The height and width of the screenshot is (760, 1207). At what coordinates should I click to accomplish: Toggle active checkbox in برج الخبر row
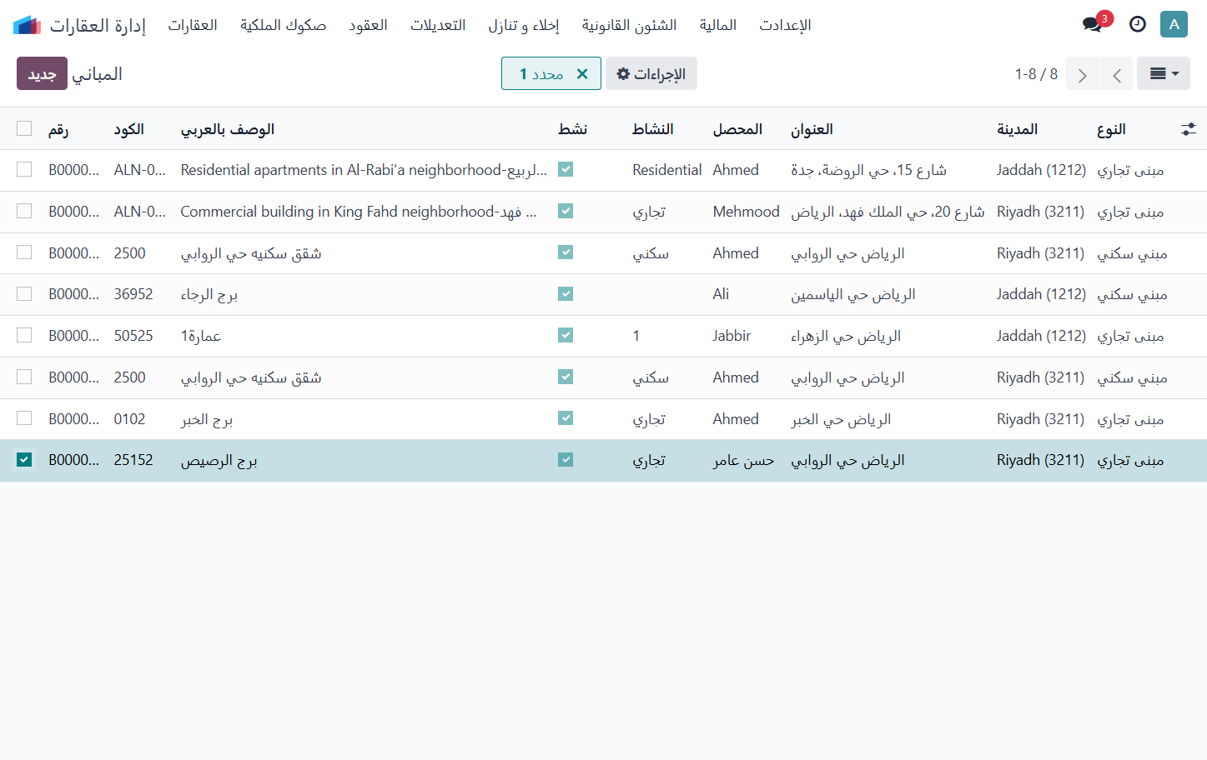(566, 418)
